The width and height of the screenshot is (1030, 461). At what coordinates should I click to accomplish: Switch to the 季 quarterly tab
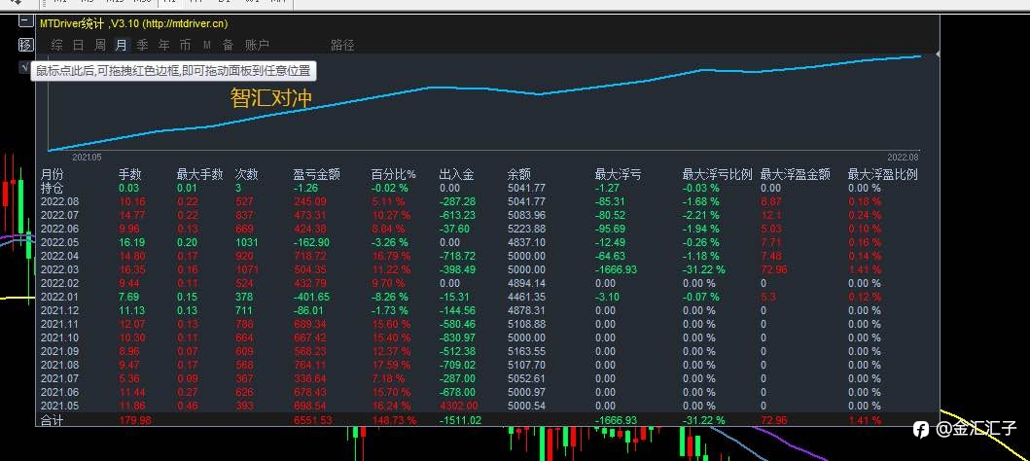coord(143,46)
